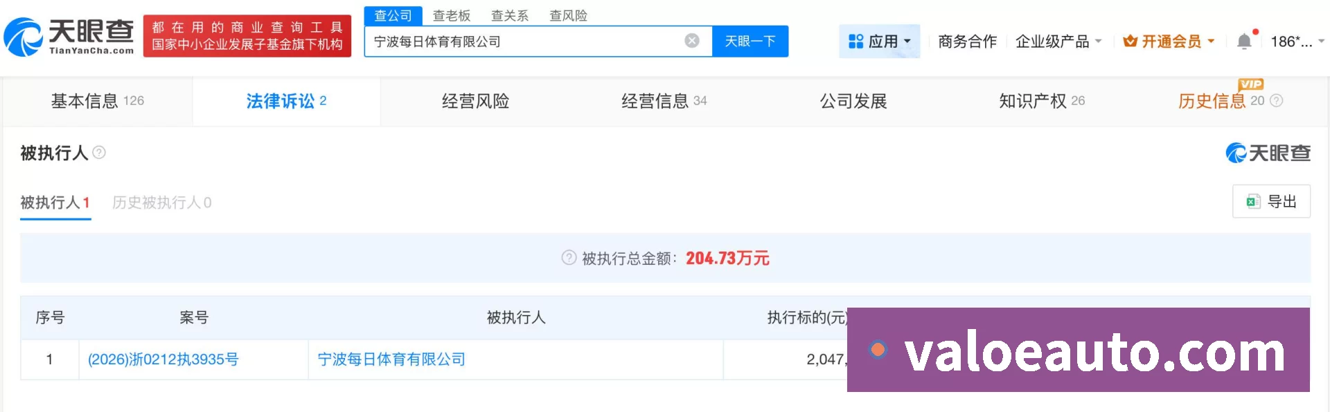Click 案号 column header
The width and height of the screenshot is (1330, 412).
coord(194,317)
